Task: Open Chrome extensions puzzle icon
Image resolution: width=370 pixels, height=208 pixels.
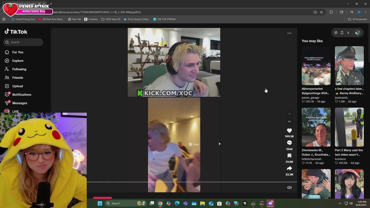Action: tap(331, 12)
